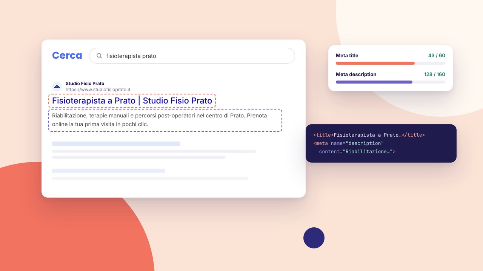Click the orange Meta title progress bar
This screenshot has width=483, height=271.
coord(391,63)
